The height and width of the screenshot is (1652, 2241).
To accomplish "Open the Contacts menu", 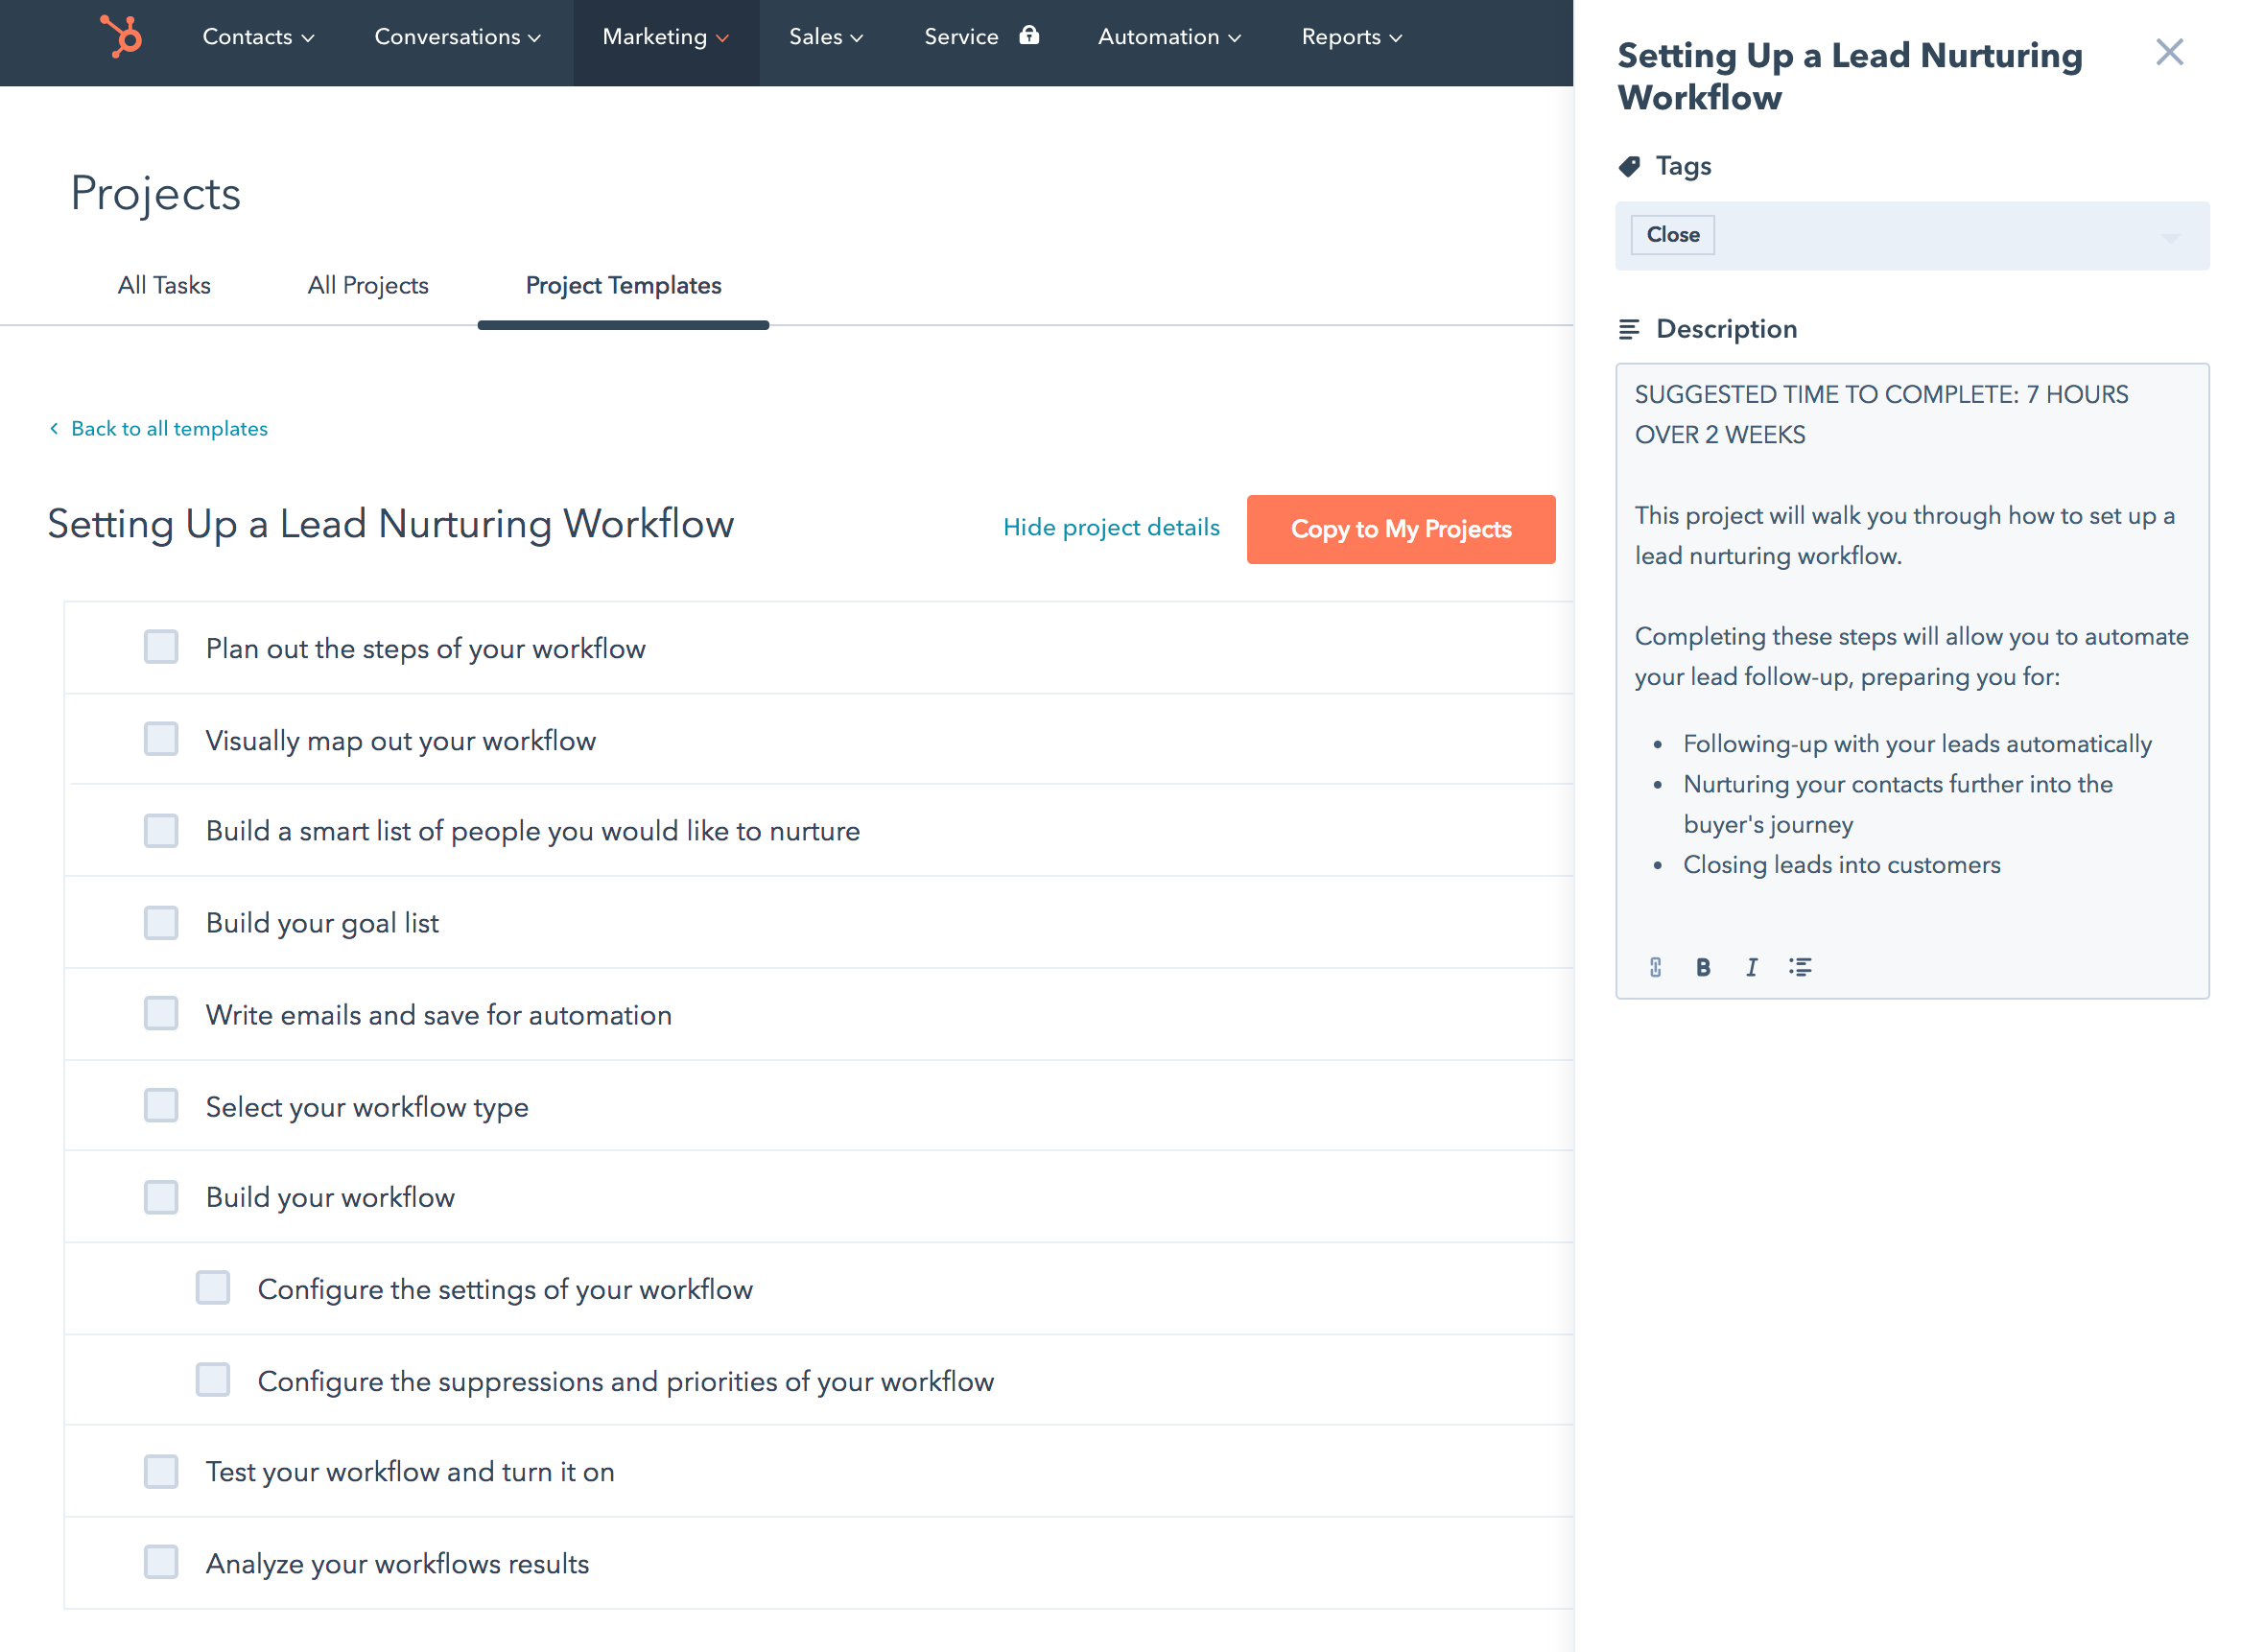I will pos(257,36).
